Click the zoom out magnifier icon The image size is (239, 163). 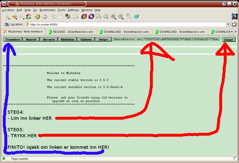click(x=121, y=17)
